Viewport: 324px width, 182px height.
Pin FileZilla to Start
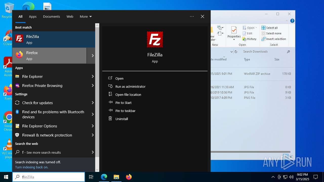pos(120,103)
